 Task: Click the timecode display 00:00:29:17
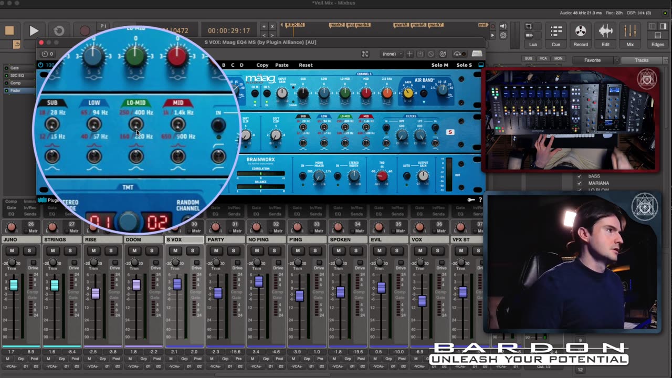coord(229,31)
